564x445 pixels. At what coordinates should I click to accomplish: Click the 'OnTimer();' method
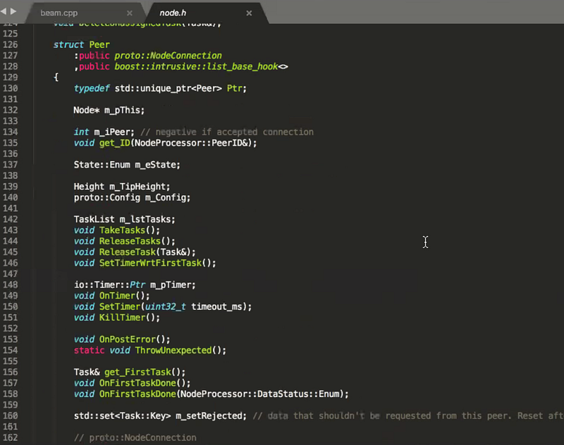click(125, 296)
